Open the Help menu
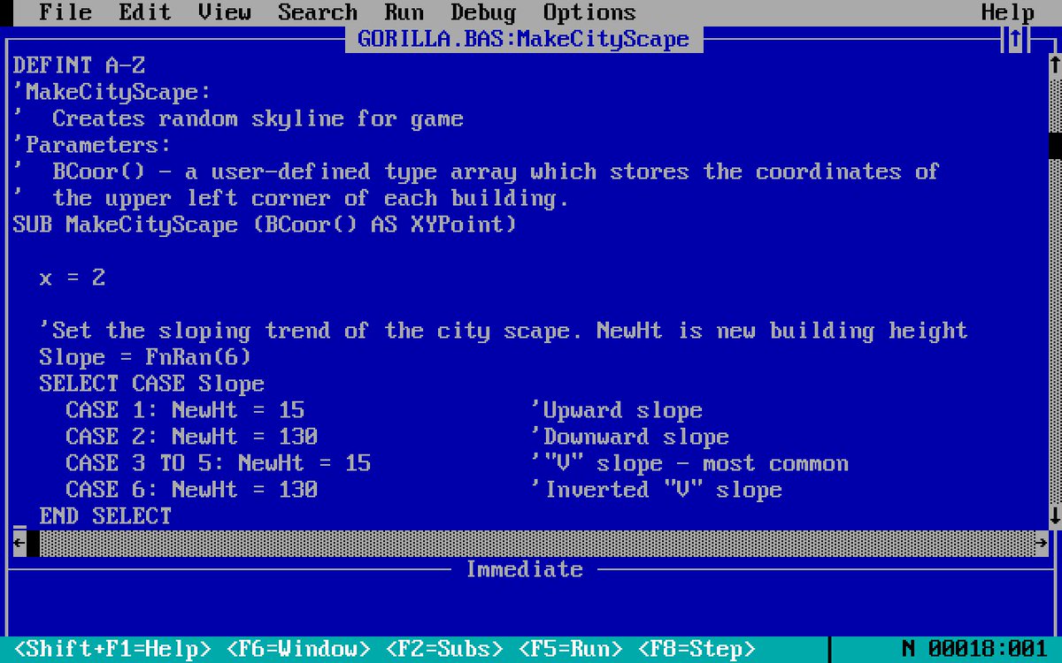This screenshot has width=1062, height=663. pos(1008,12)
